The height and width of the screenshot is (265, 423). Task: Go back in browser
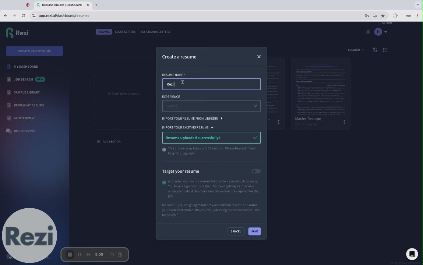6,15
